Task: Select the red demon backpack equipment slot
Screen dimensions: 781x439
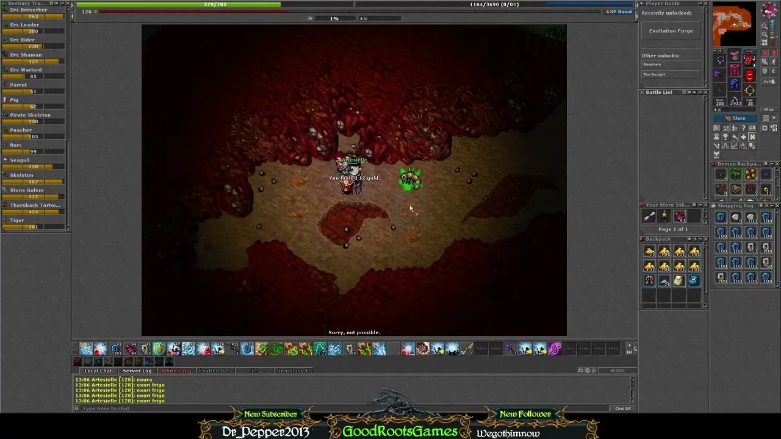Action: [x=750, y=60]
